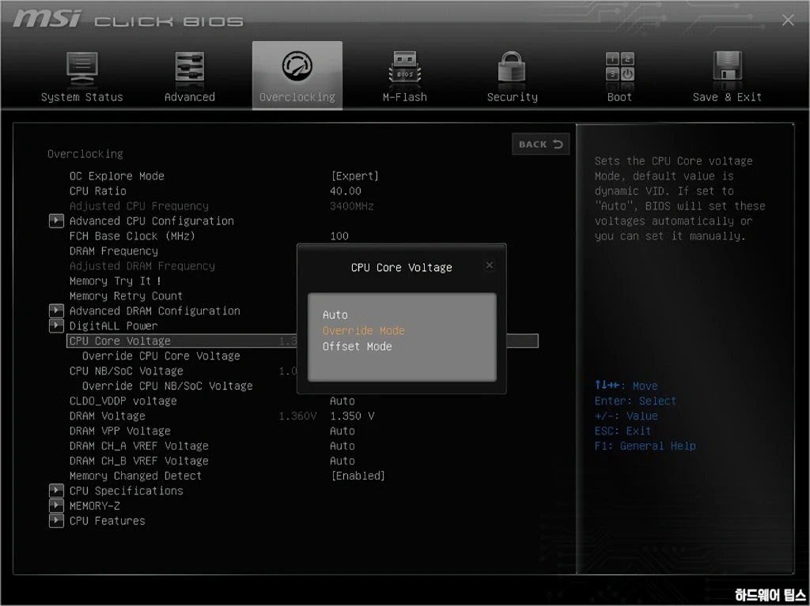Expand CPU Specifications arrow
The height and width of the screenshot is (606, 810).
[56, 491]
